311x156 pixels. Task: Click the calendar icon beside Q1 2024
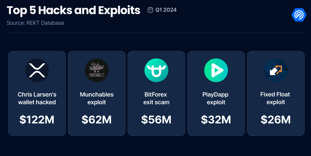(x=150, y=10)
